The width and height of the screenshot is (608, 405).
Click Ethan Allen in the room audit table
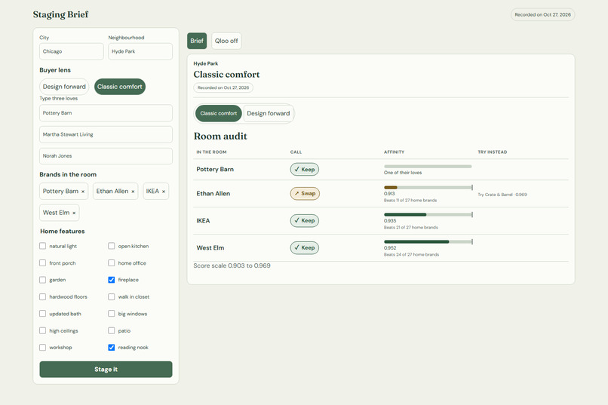click(213, 193)
